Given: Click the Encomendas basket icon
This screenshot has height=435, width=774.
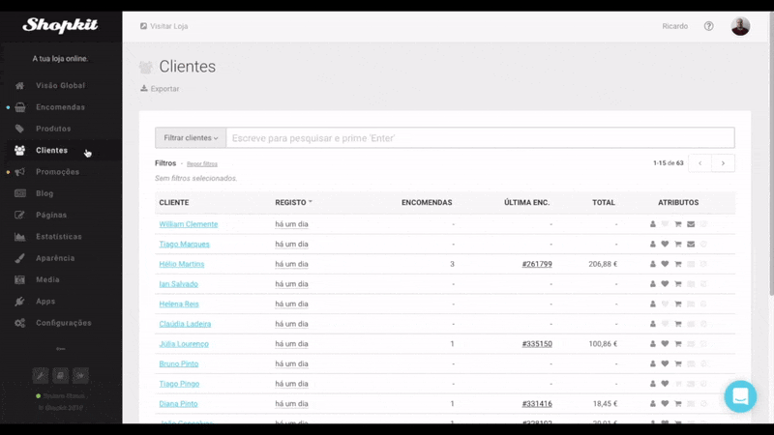Looking at the screenshot, I should [19, 107].
